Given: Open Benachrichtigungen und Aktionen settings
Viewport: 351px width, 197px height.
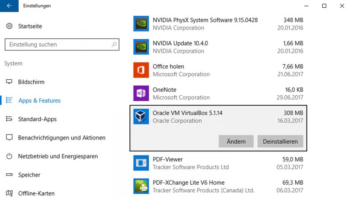Looking at the screenshot, I should (61, 138).
